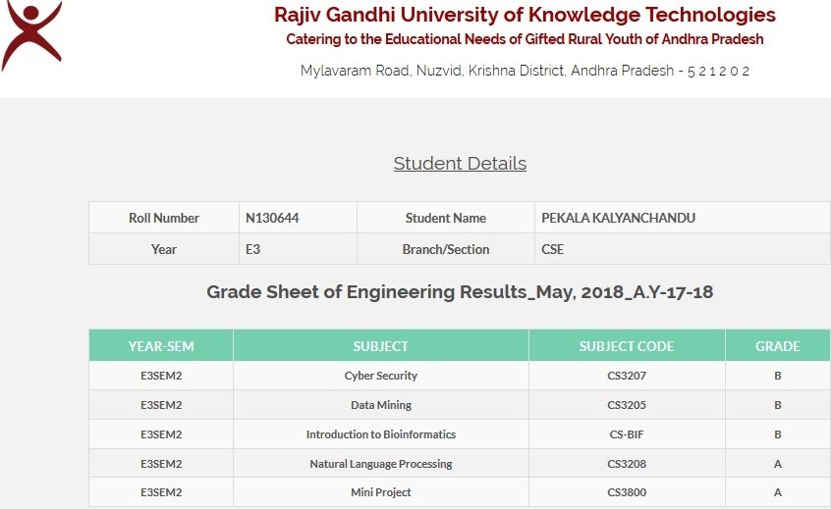The width and height of the screenshot is (831, 509).
Task: Select the roll number N130644 cell
Action: click(x=298, y=218)
